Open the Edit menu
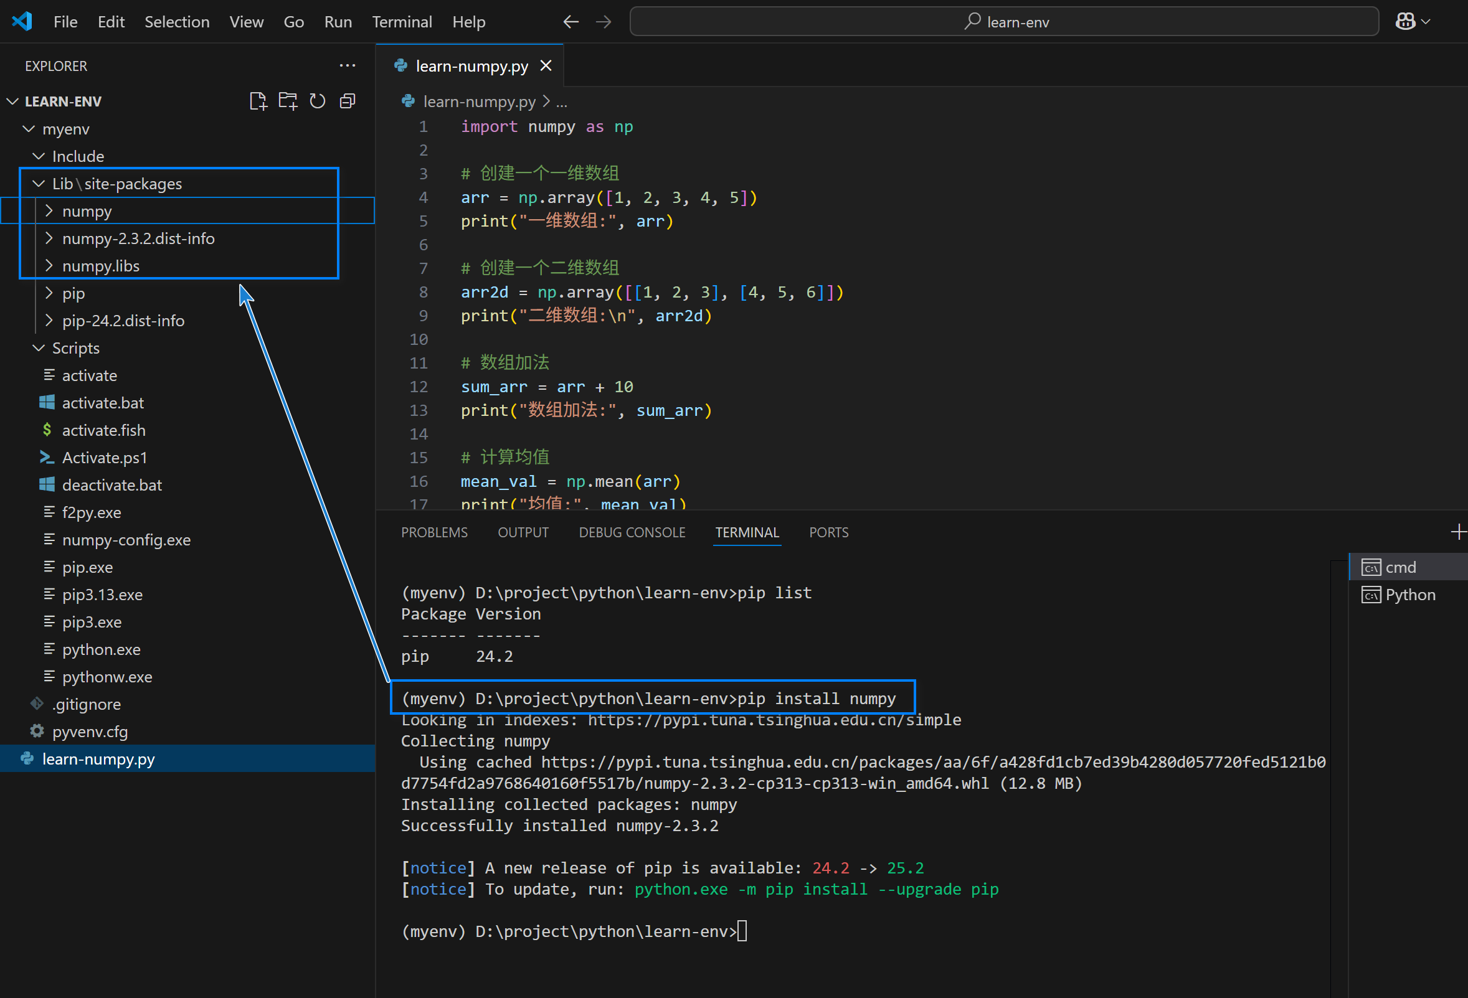Image resolution: width=1468 pixels, height=998 pixels. [x=110, y=22]
